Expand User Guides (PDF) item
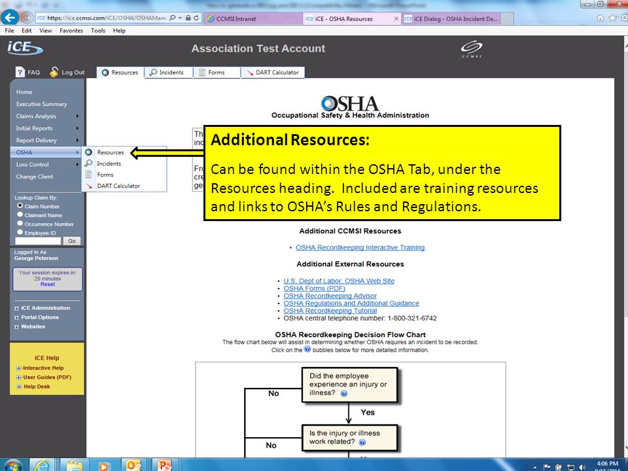 click(18, 377)
